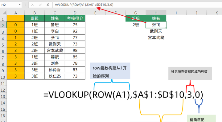Select row 13 header
This screenshot has width=222, height=122.
3,96
